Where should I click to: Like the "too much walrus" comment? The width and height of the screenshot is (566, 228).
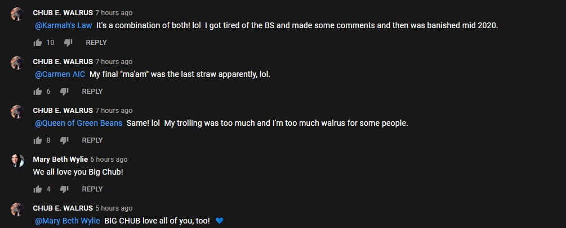click(38, 140)
